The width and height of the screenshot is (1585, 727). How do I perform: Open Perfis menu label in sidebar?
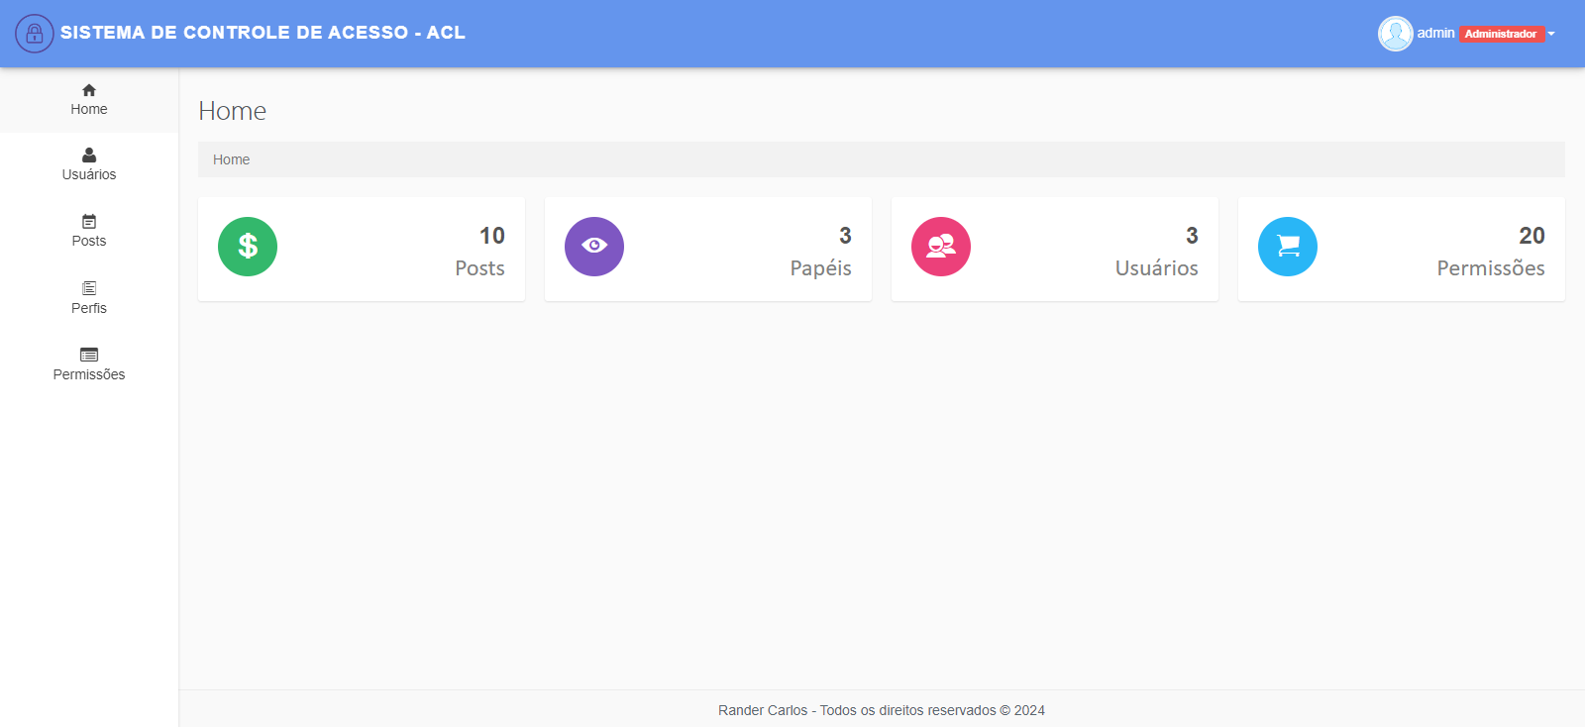click(x=89, y=308)
